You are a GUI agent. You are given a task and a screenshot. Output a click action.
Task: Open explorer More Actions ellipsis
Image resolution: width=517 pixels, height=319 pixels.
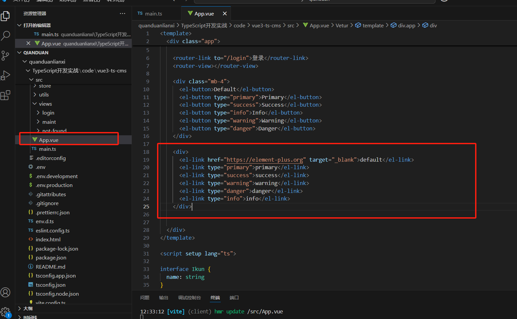pos(122,13)
